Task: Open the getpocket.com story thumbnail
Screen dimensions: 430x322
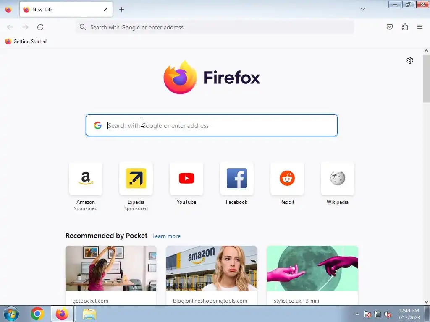Action: click(111, 268)
